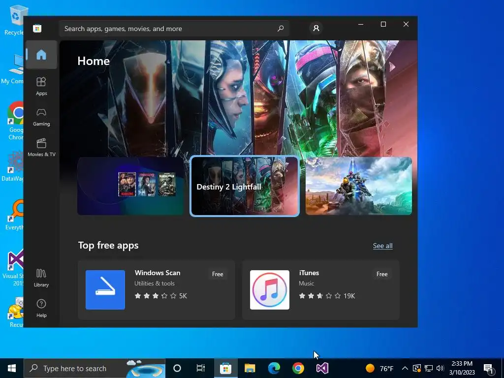Screen dimensions: 504x378
Task: Click the Music category under iTunes
Action: (x=306, y=283)
